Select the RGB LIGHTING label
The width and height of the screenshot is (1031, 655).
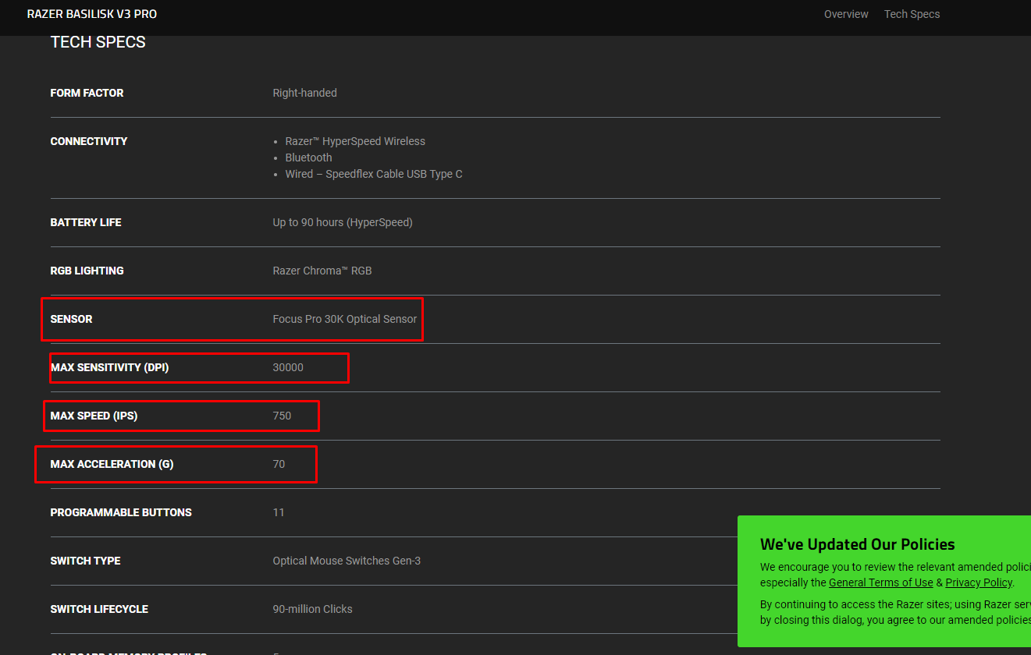point(87,271)
